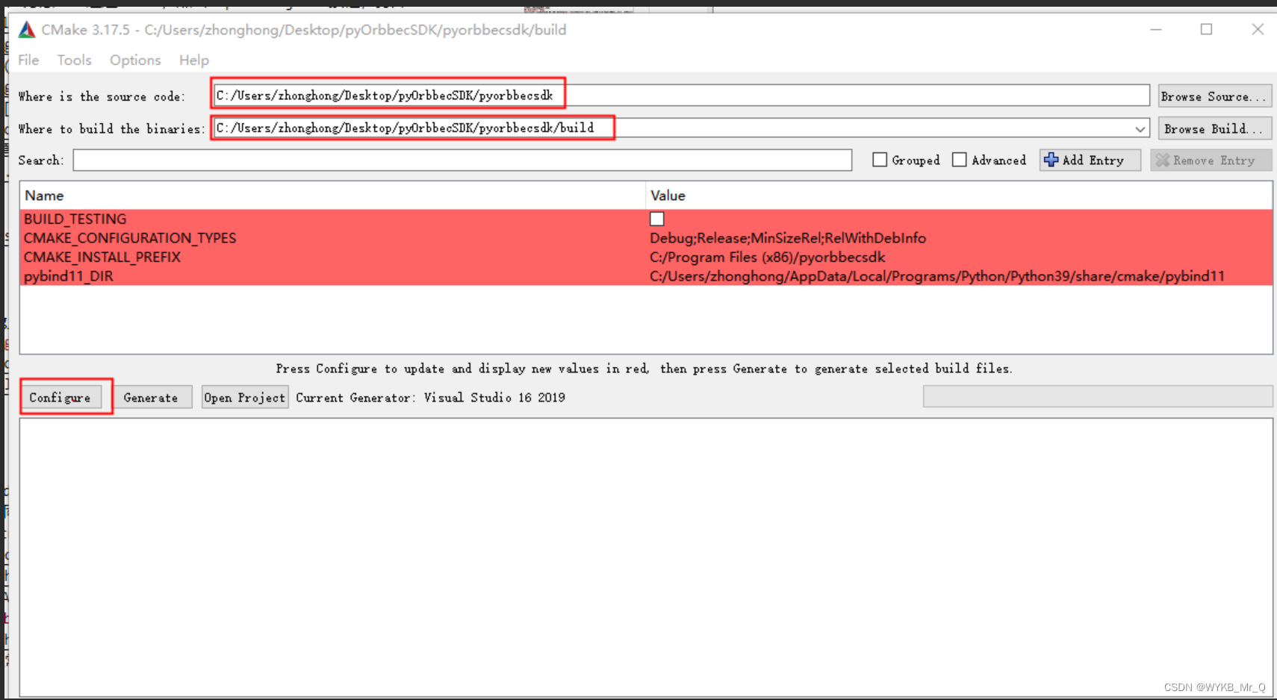Open the build binaries path dropdown arrow
Image resolution: width=1277 pixels, height=700 pixels.
click(x=1140, y=129)
